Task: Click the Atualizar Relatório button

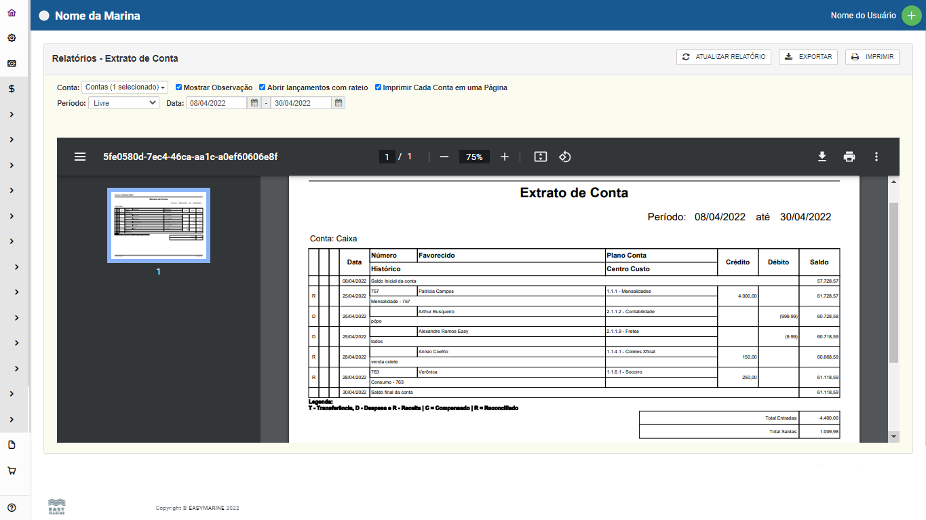Action: click(x=723, y=57)
